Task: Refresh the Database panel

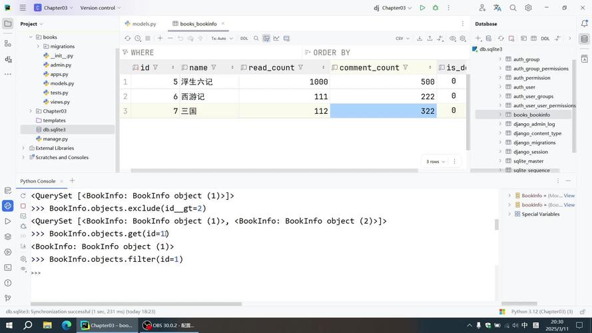Action: [501, 39]
